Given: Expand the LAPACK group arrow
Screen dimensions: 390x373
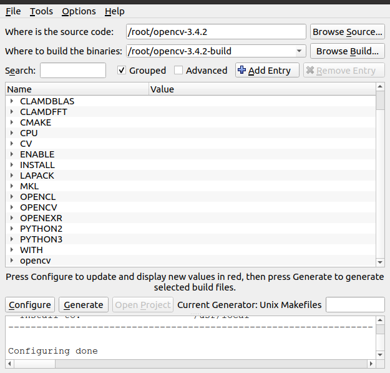Looking at the screenshot, I should pos(12,176).
